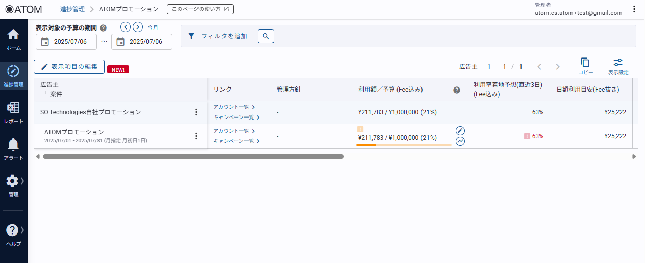Open the レポート report icon
The width and height of the screenshot is (645, 263).
click(x=13, y=108)
